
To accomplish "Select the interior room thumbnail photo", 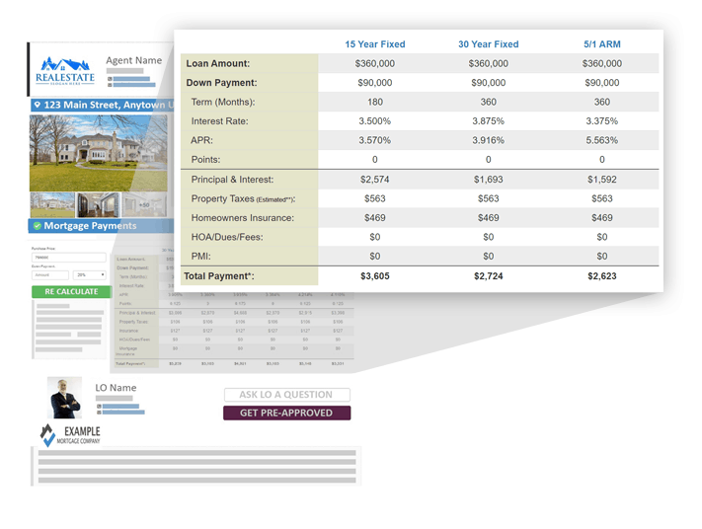I will pos(98,205).
